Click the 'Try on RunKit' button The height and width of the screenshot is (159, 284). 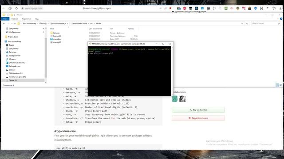pos(198,110)
